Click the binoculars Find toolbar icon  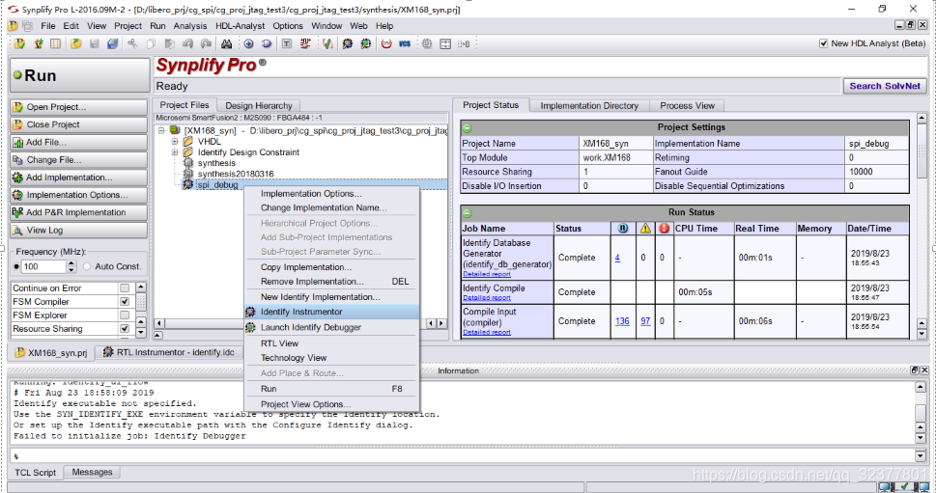pyautogui.click(x=226, y=43)
